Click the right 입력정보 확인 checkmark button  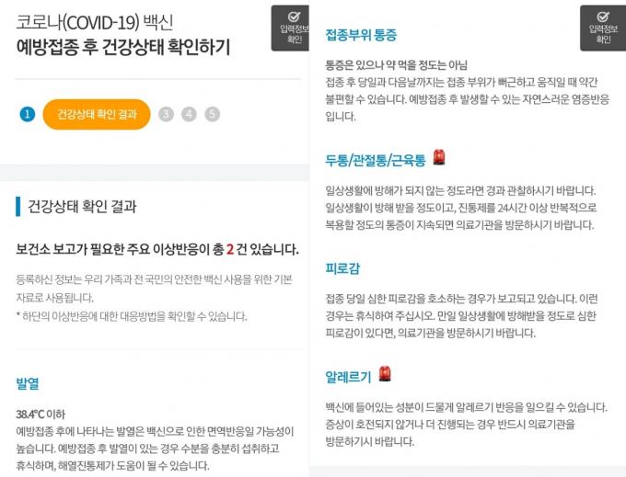click(x=603, y=28)
